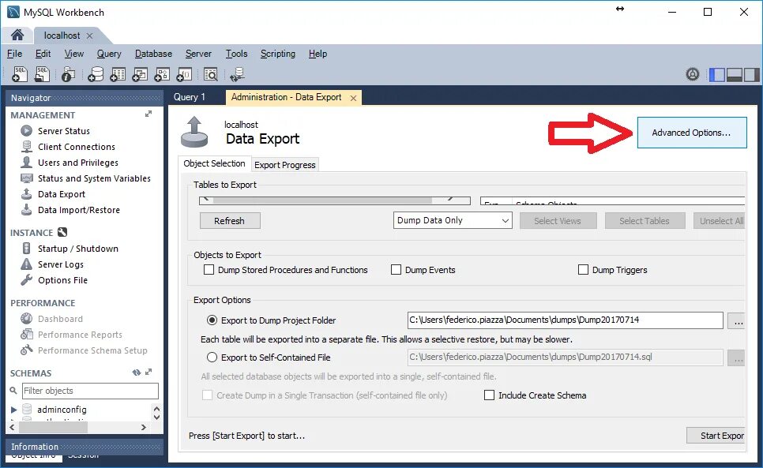Screen dimensions: 763x468
Task: Click the Start Export button
Action: [716, 436]
